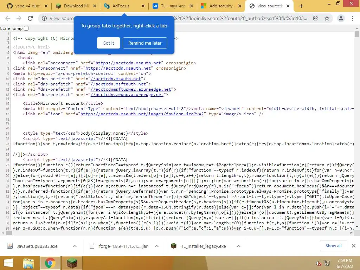This screenshot has height=270, width=360.
Task: Go forward with the forward arrow
Action: coord(19,18)
